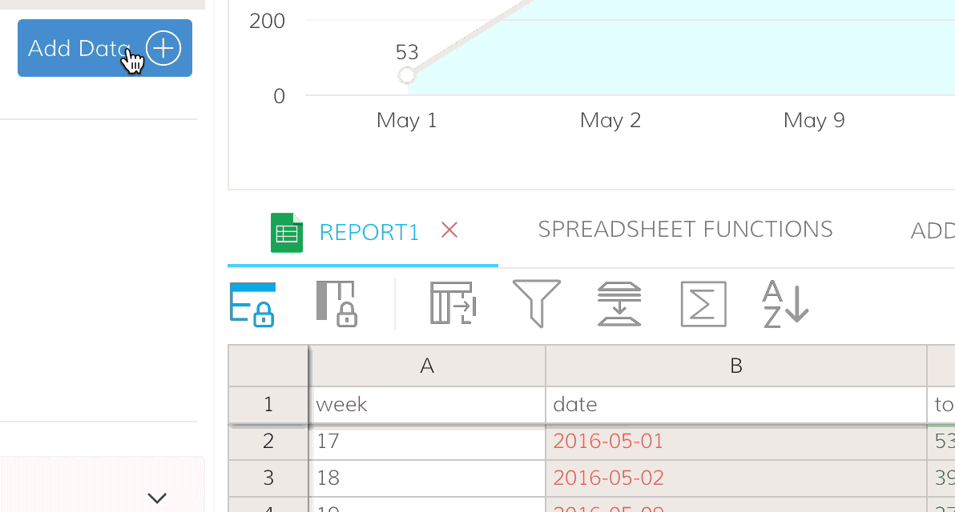This screenshot has height=512, width=955.
Task: Click the row insert tool icon
Action: pyautogui.click(x=619, y=304)
